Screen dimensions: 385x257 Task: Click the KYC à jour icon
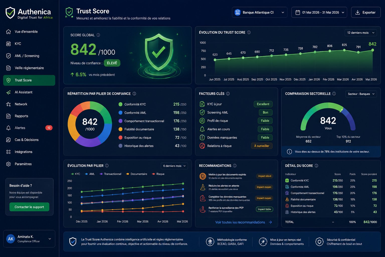[x=202, y=104]
